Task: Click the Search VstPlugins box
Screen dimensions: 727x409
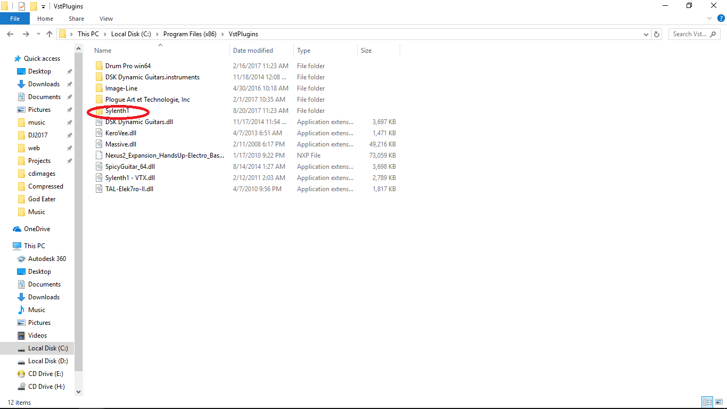Action: coord(695,34)
